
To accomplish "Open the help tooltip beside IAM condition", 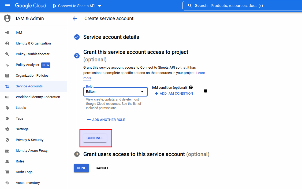I will pyautogui.click(x=191, y=87).
